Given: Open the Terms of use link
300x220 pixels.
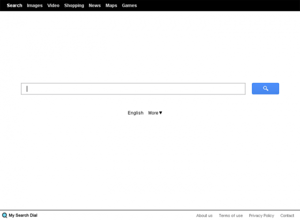Looking at the screenshot, I should (231, 216).
